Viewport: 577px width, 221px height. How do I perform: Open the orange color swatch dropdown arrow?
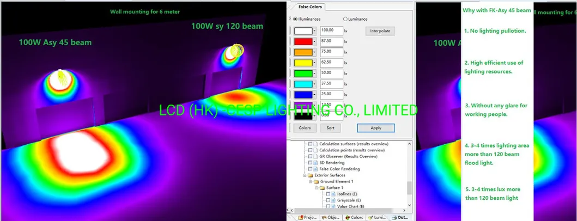coord(314,52)
